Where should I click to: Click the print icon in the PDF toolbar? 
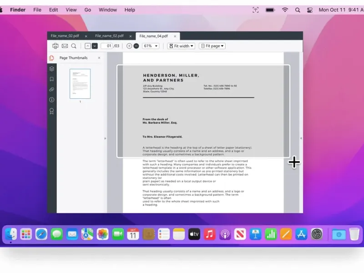[55, 46]
